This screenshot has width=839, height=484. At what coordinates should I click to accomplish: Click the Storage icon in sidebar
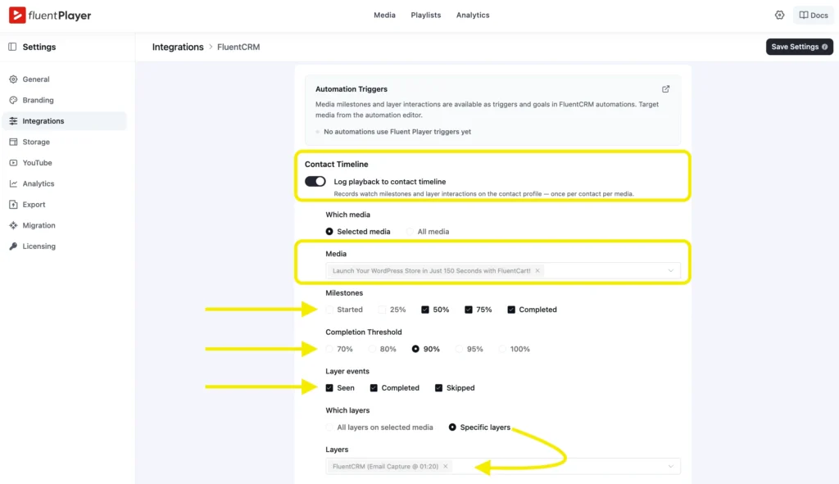[x=13, y=142]
